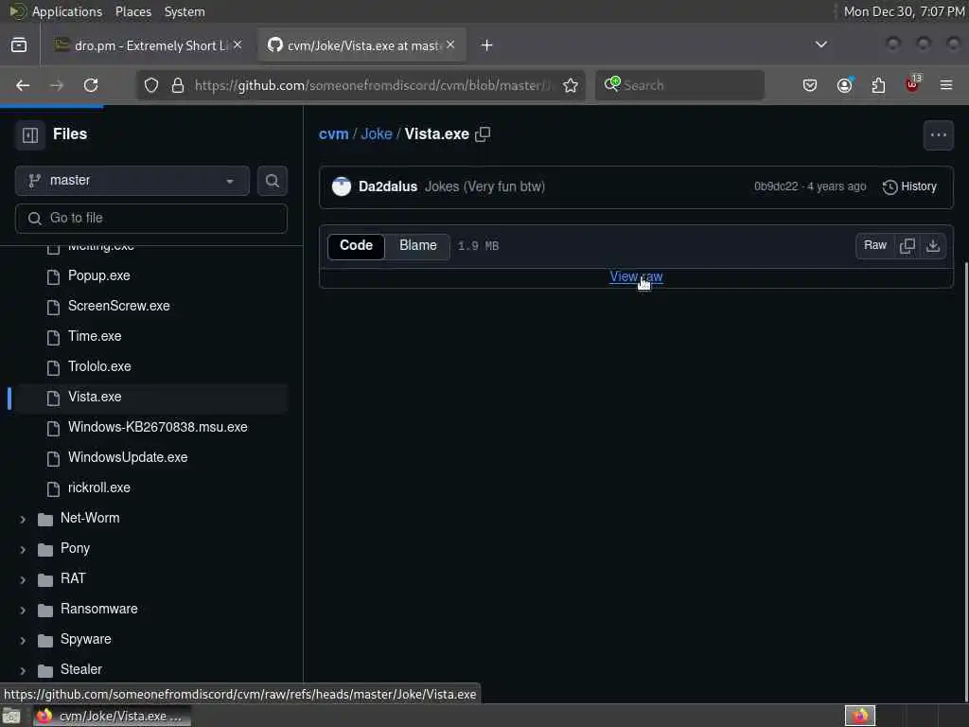Screen dimensions: 969x727
Task: Switch to the dro.pm tab
Action: [147, 45]
